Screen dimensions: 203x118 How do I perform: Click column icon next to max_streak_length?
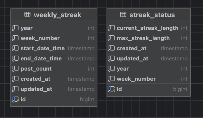(111, 38)
